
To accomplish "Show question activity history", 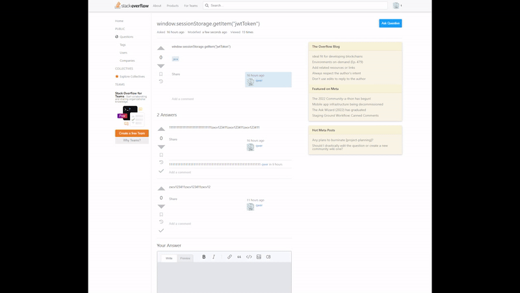I will (x=161, y=81).
